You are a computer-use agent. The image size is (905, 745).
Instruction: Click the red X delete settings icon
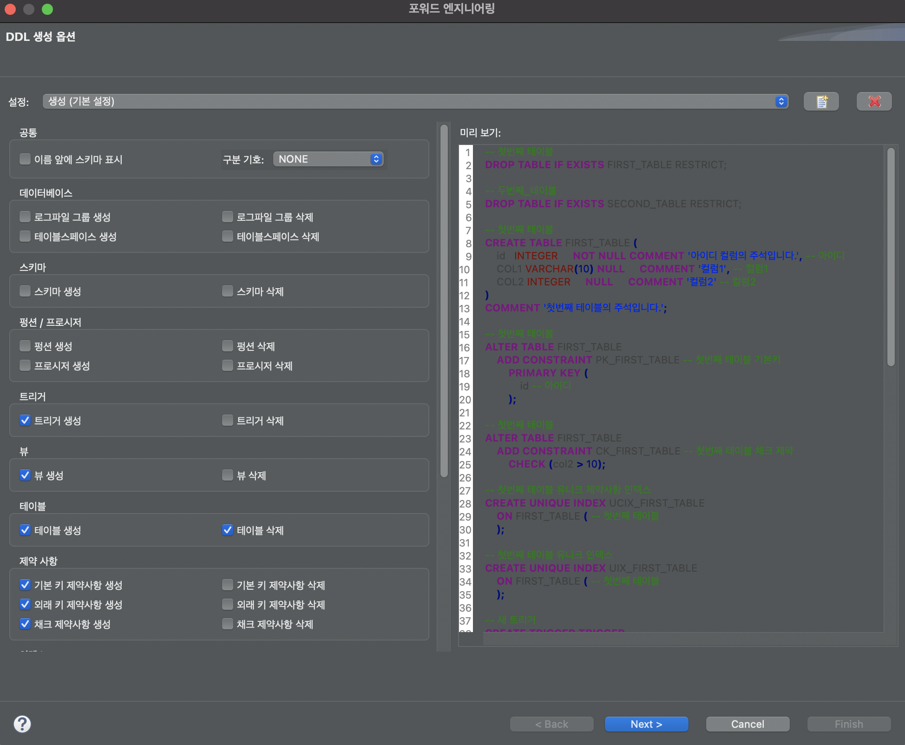tap(874, 101)
